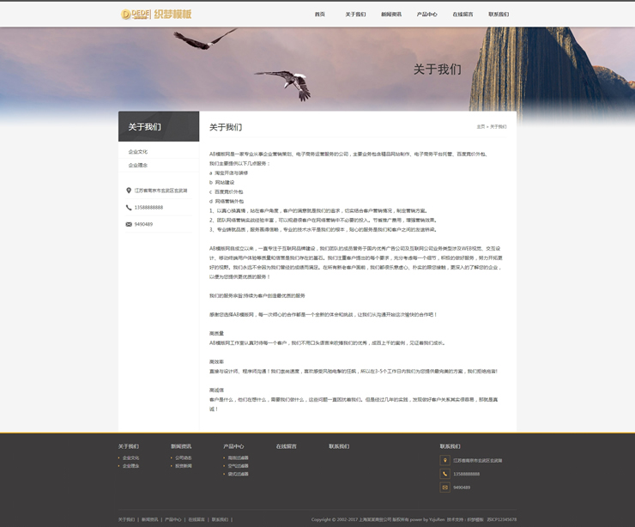
Task: Open 联系我们 in the top navigation
Action: click(499, 15)
